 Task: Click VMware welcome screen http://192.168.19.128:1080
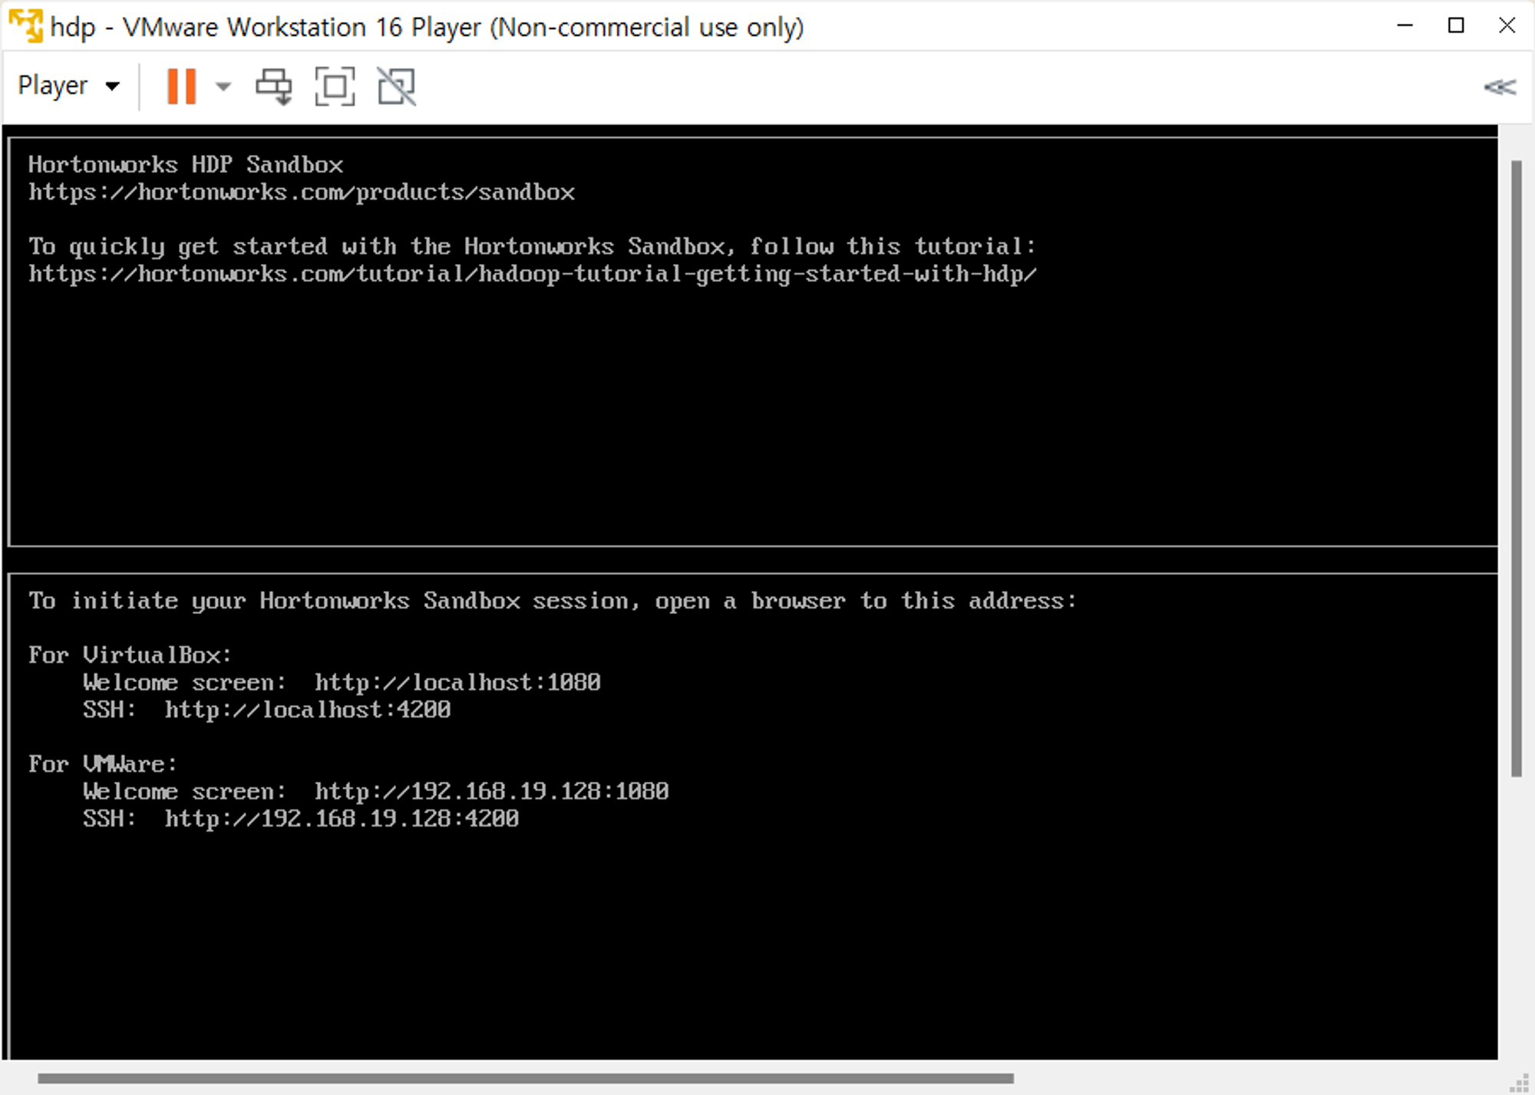[492, 791]
